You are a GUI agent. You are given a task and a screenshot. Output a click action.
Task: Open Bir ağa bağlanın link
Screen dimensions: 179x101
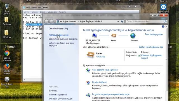100,82
